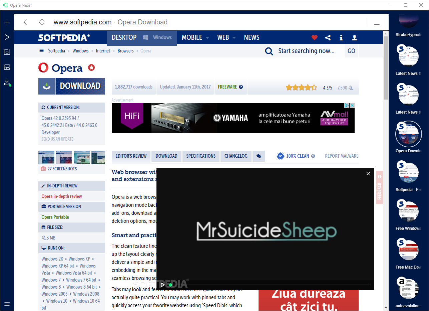
Task: Reload the page with refresh icon
Action: point(42,22)
